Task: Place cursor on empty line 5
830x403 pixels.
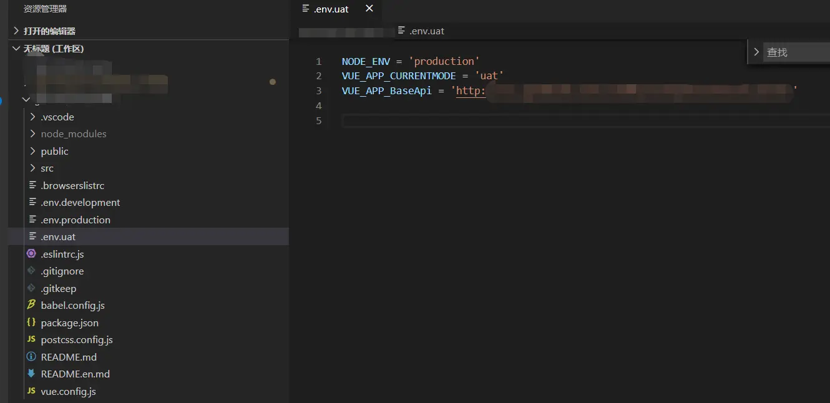Action: pos(585,120)
